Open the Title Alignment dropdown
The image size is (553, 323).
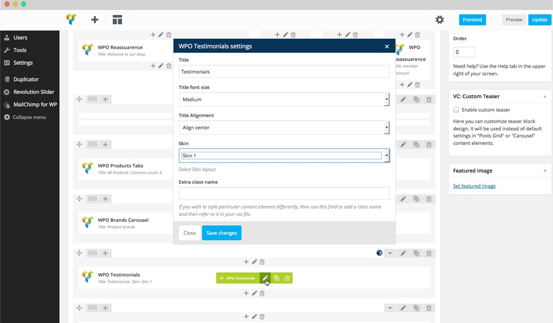tap(284, 128)
